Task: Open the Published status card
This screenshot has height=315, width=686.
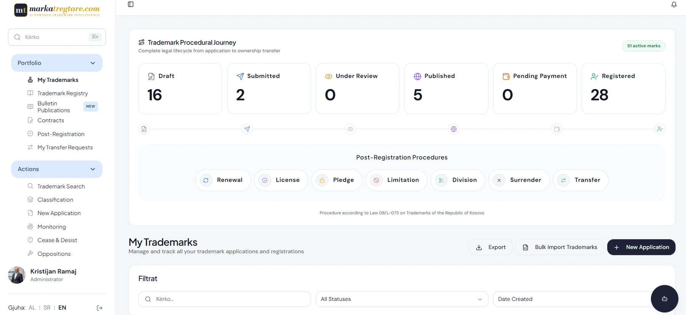Action: (x=446, y=88)
